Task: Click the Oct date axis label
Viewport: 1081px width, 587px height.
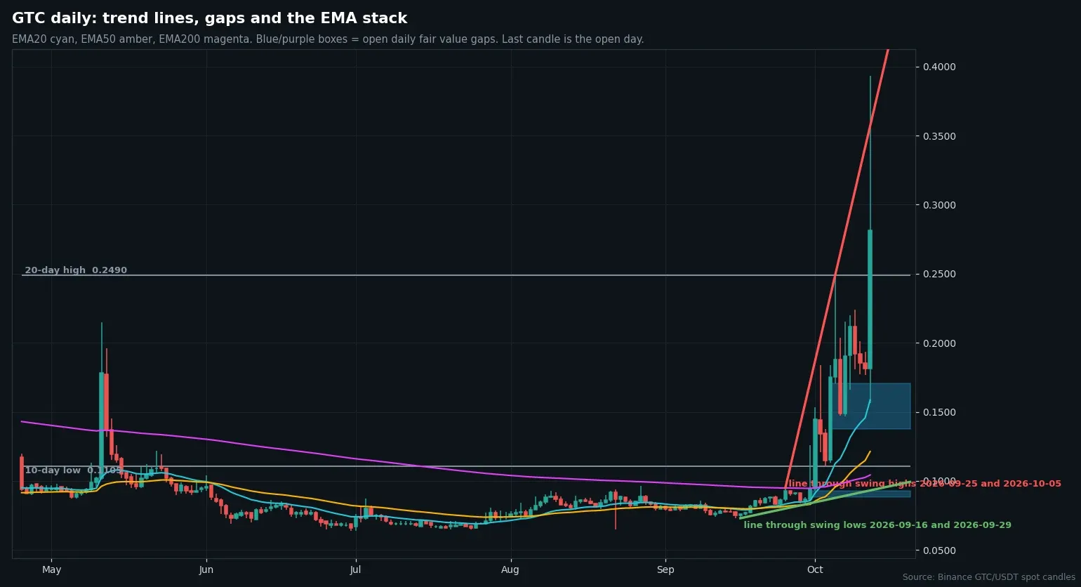Action: (x=815, y=569)
